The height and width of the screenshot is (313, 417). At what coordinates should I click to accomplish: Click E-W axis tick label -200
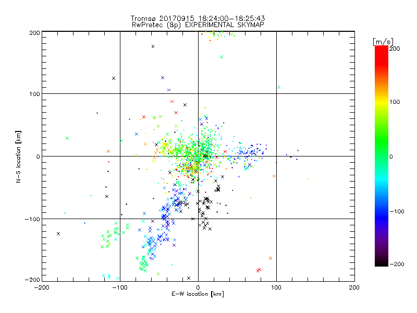42,287
